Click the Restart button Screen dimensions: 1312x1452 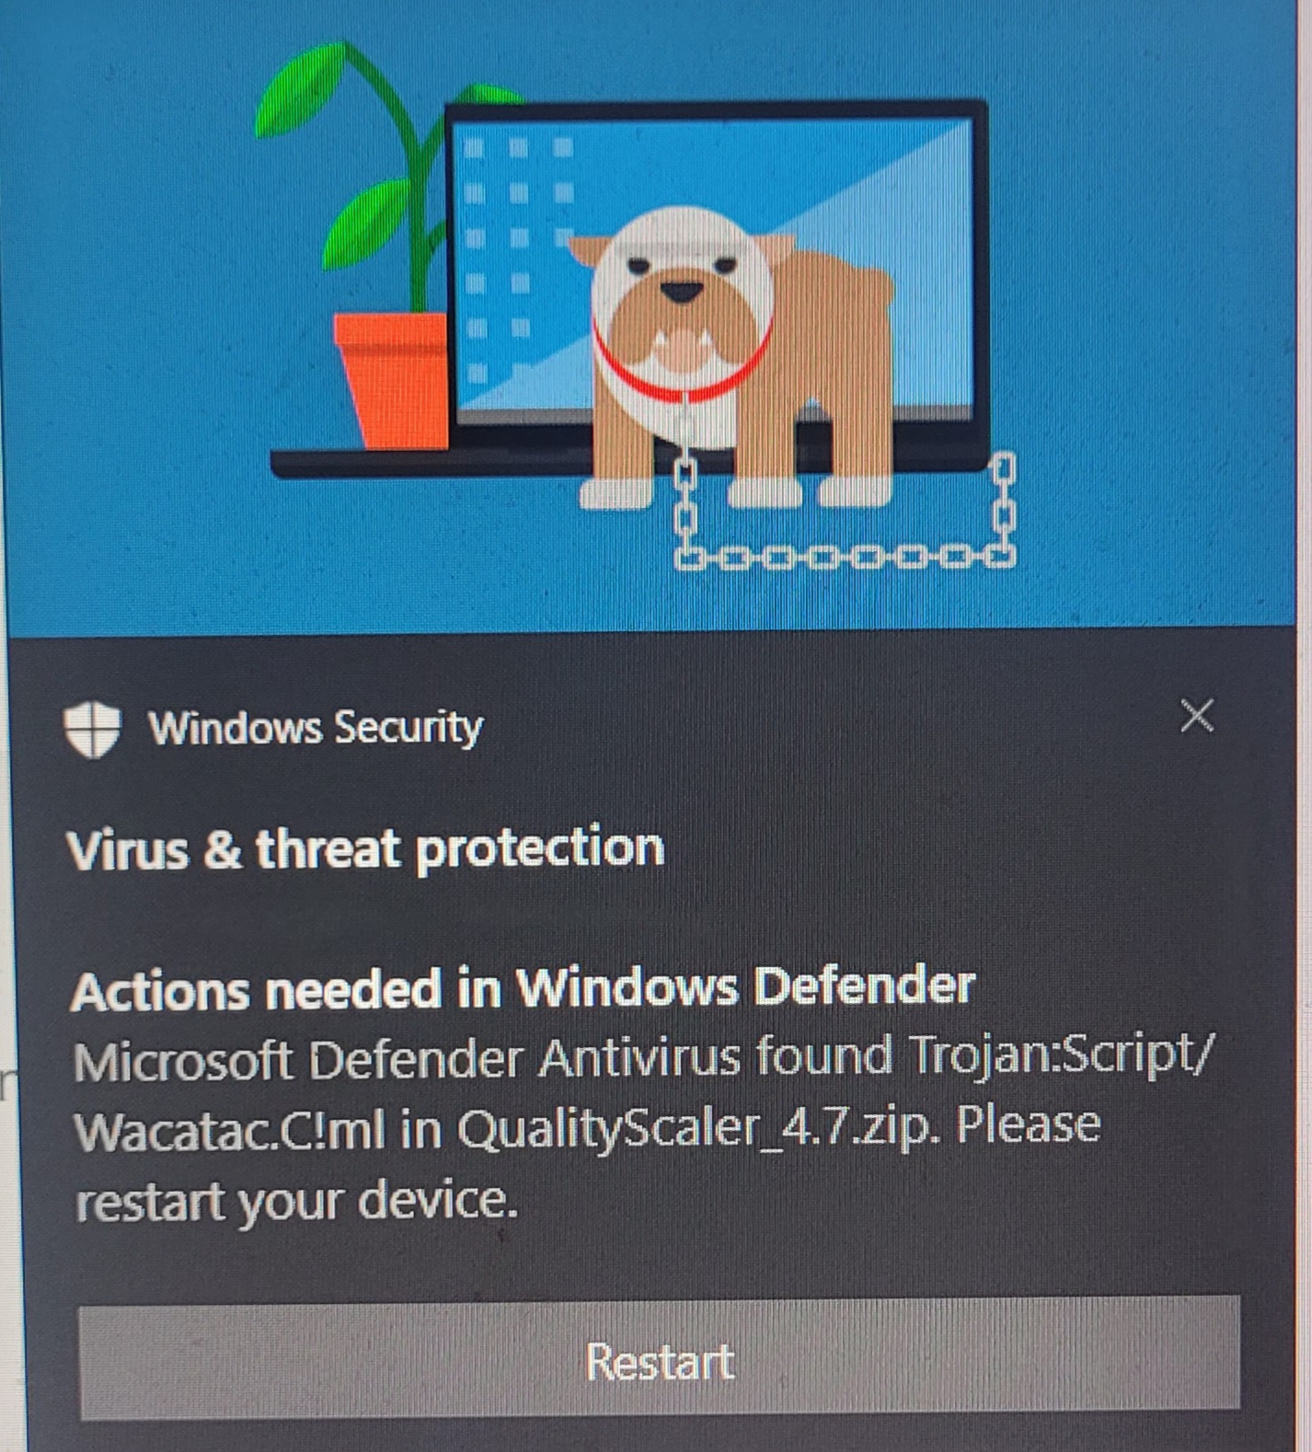pos(660,1360)
